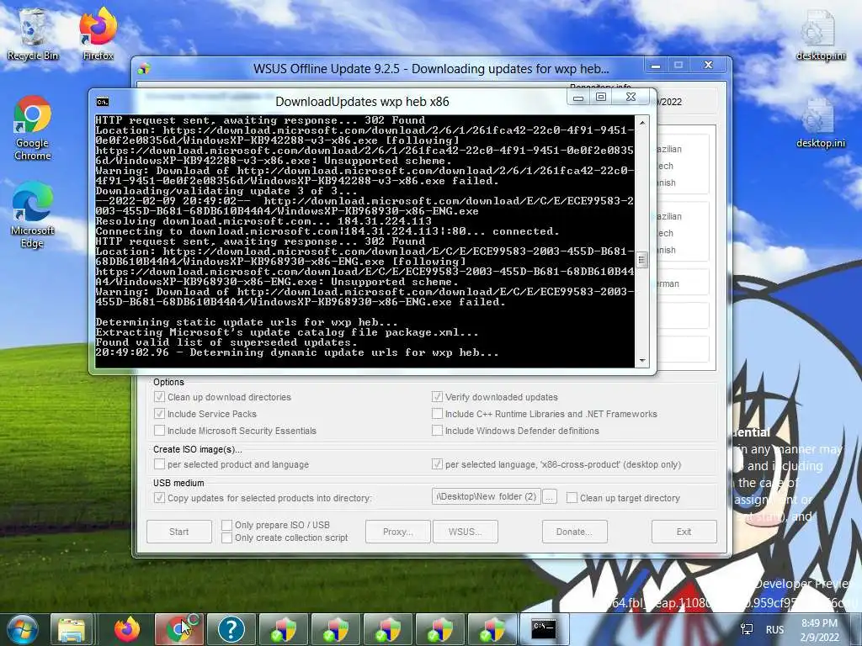Open the Google Chrome desktop shortcut
The width and height of the screenshot is (862, 646).
click(x=33, y=128)
